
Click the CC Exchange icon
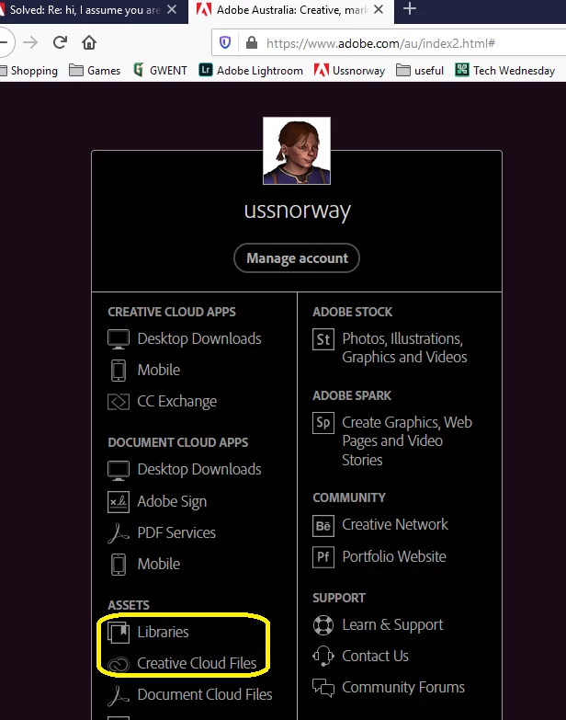click(119, 402)
